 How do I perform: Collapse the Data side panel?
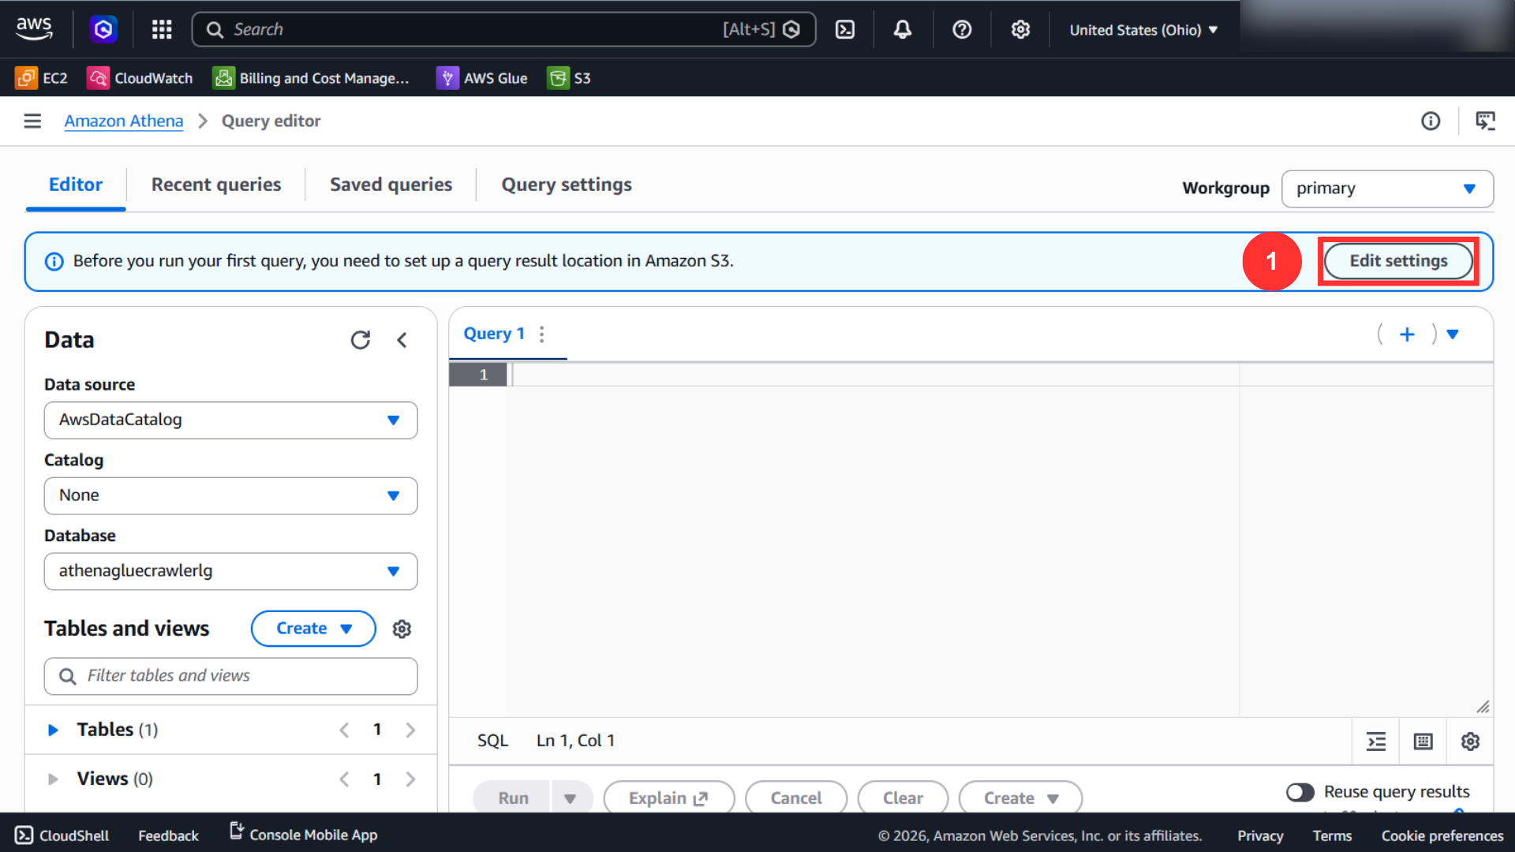[x=402, y=340]
